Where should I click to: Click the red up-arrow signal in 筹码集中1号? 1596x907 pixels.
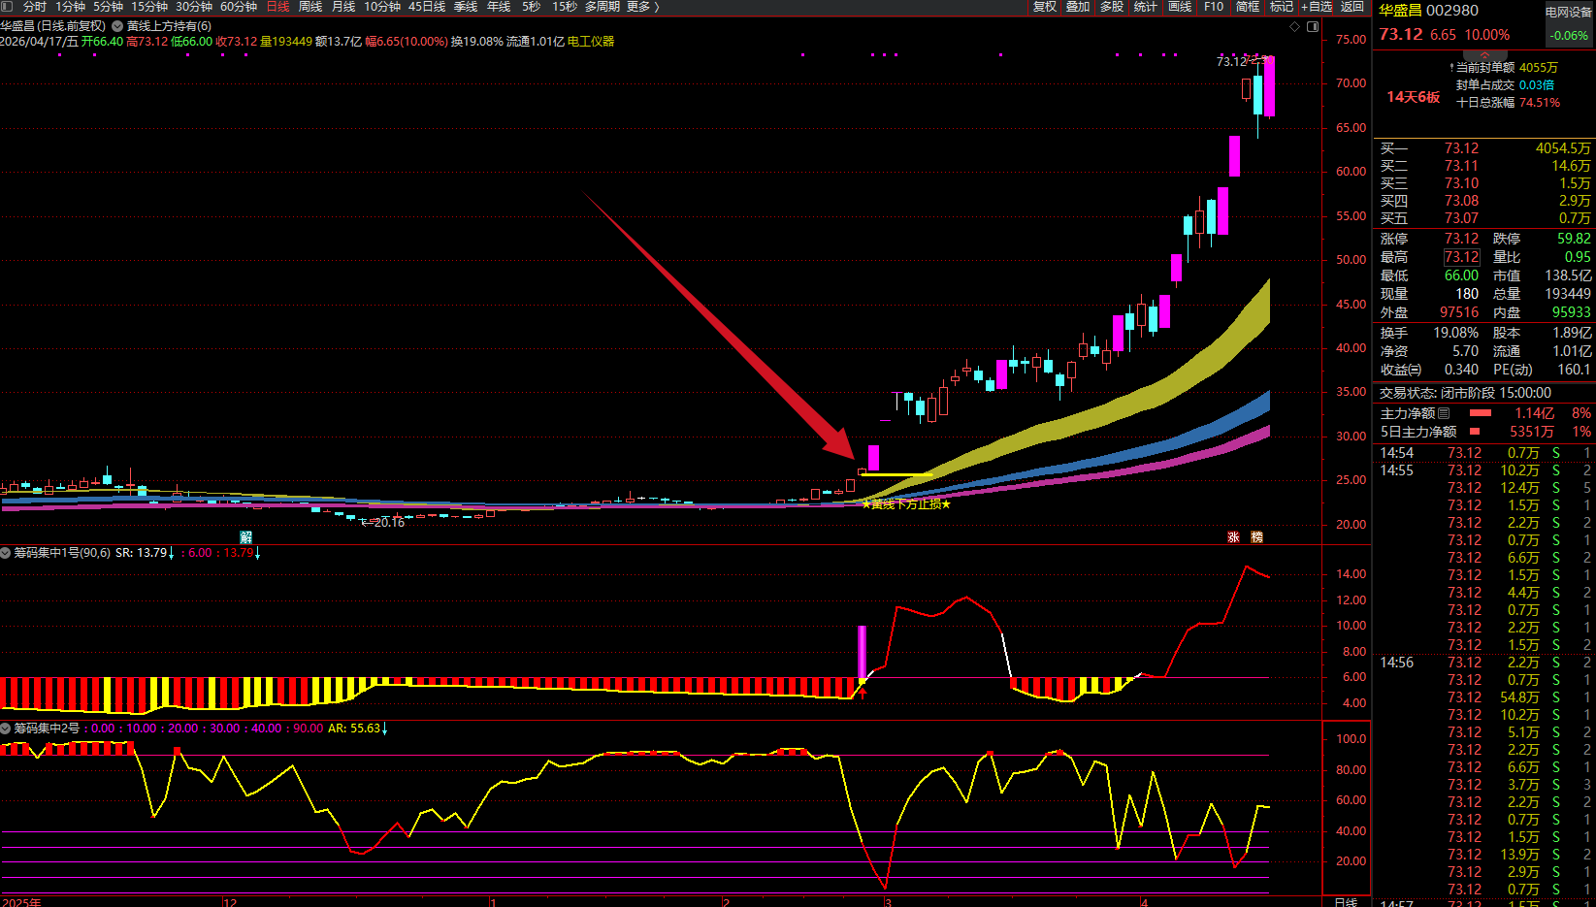coord(863,694)
